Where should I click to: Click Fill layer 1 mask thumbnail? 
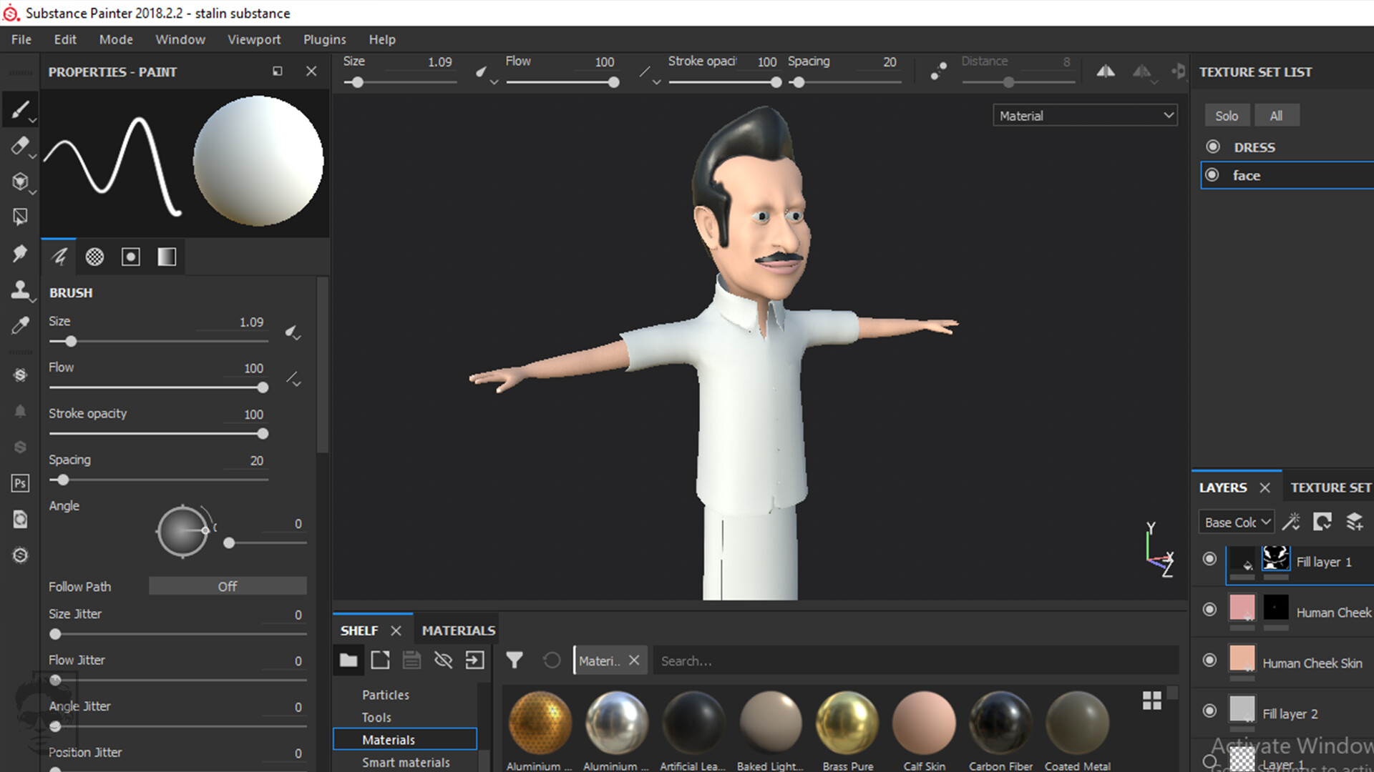(1276, 558)
